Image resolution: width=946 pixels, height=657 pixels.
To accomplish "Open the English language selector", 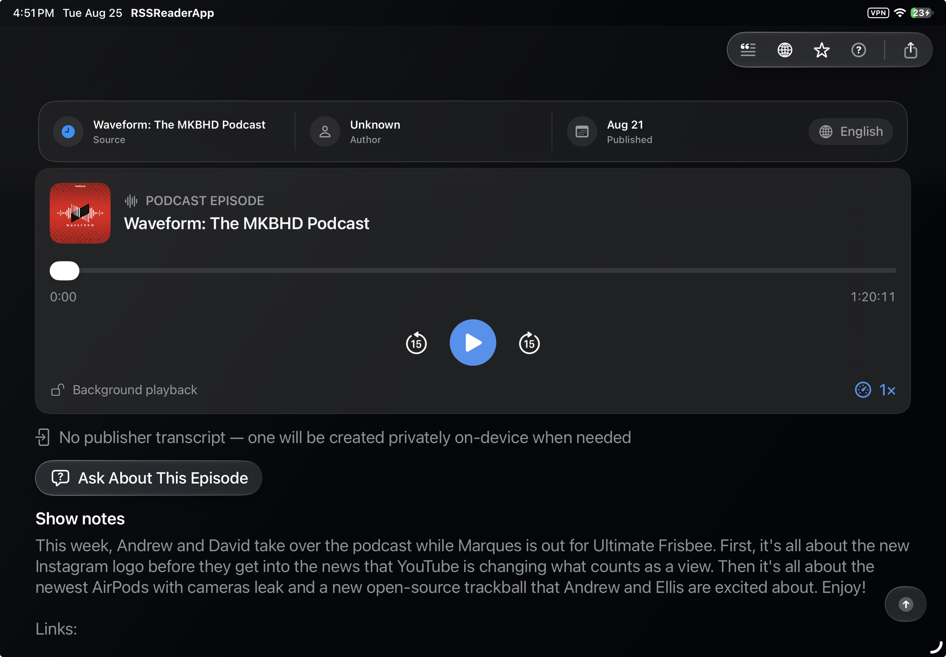I will [851, 132].
